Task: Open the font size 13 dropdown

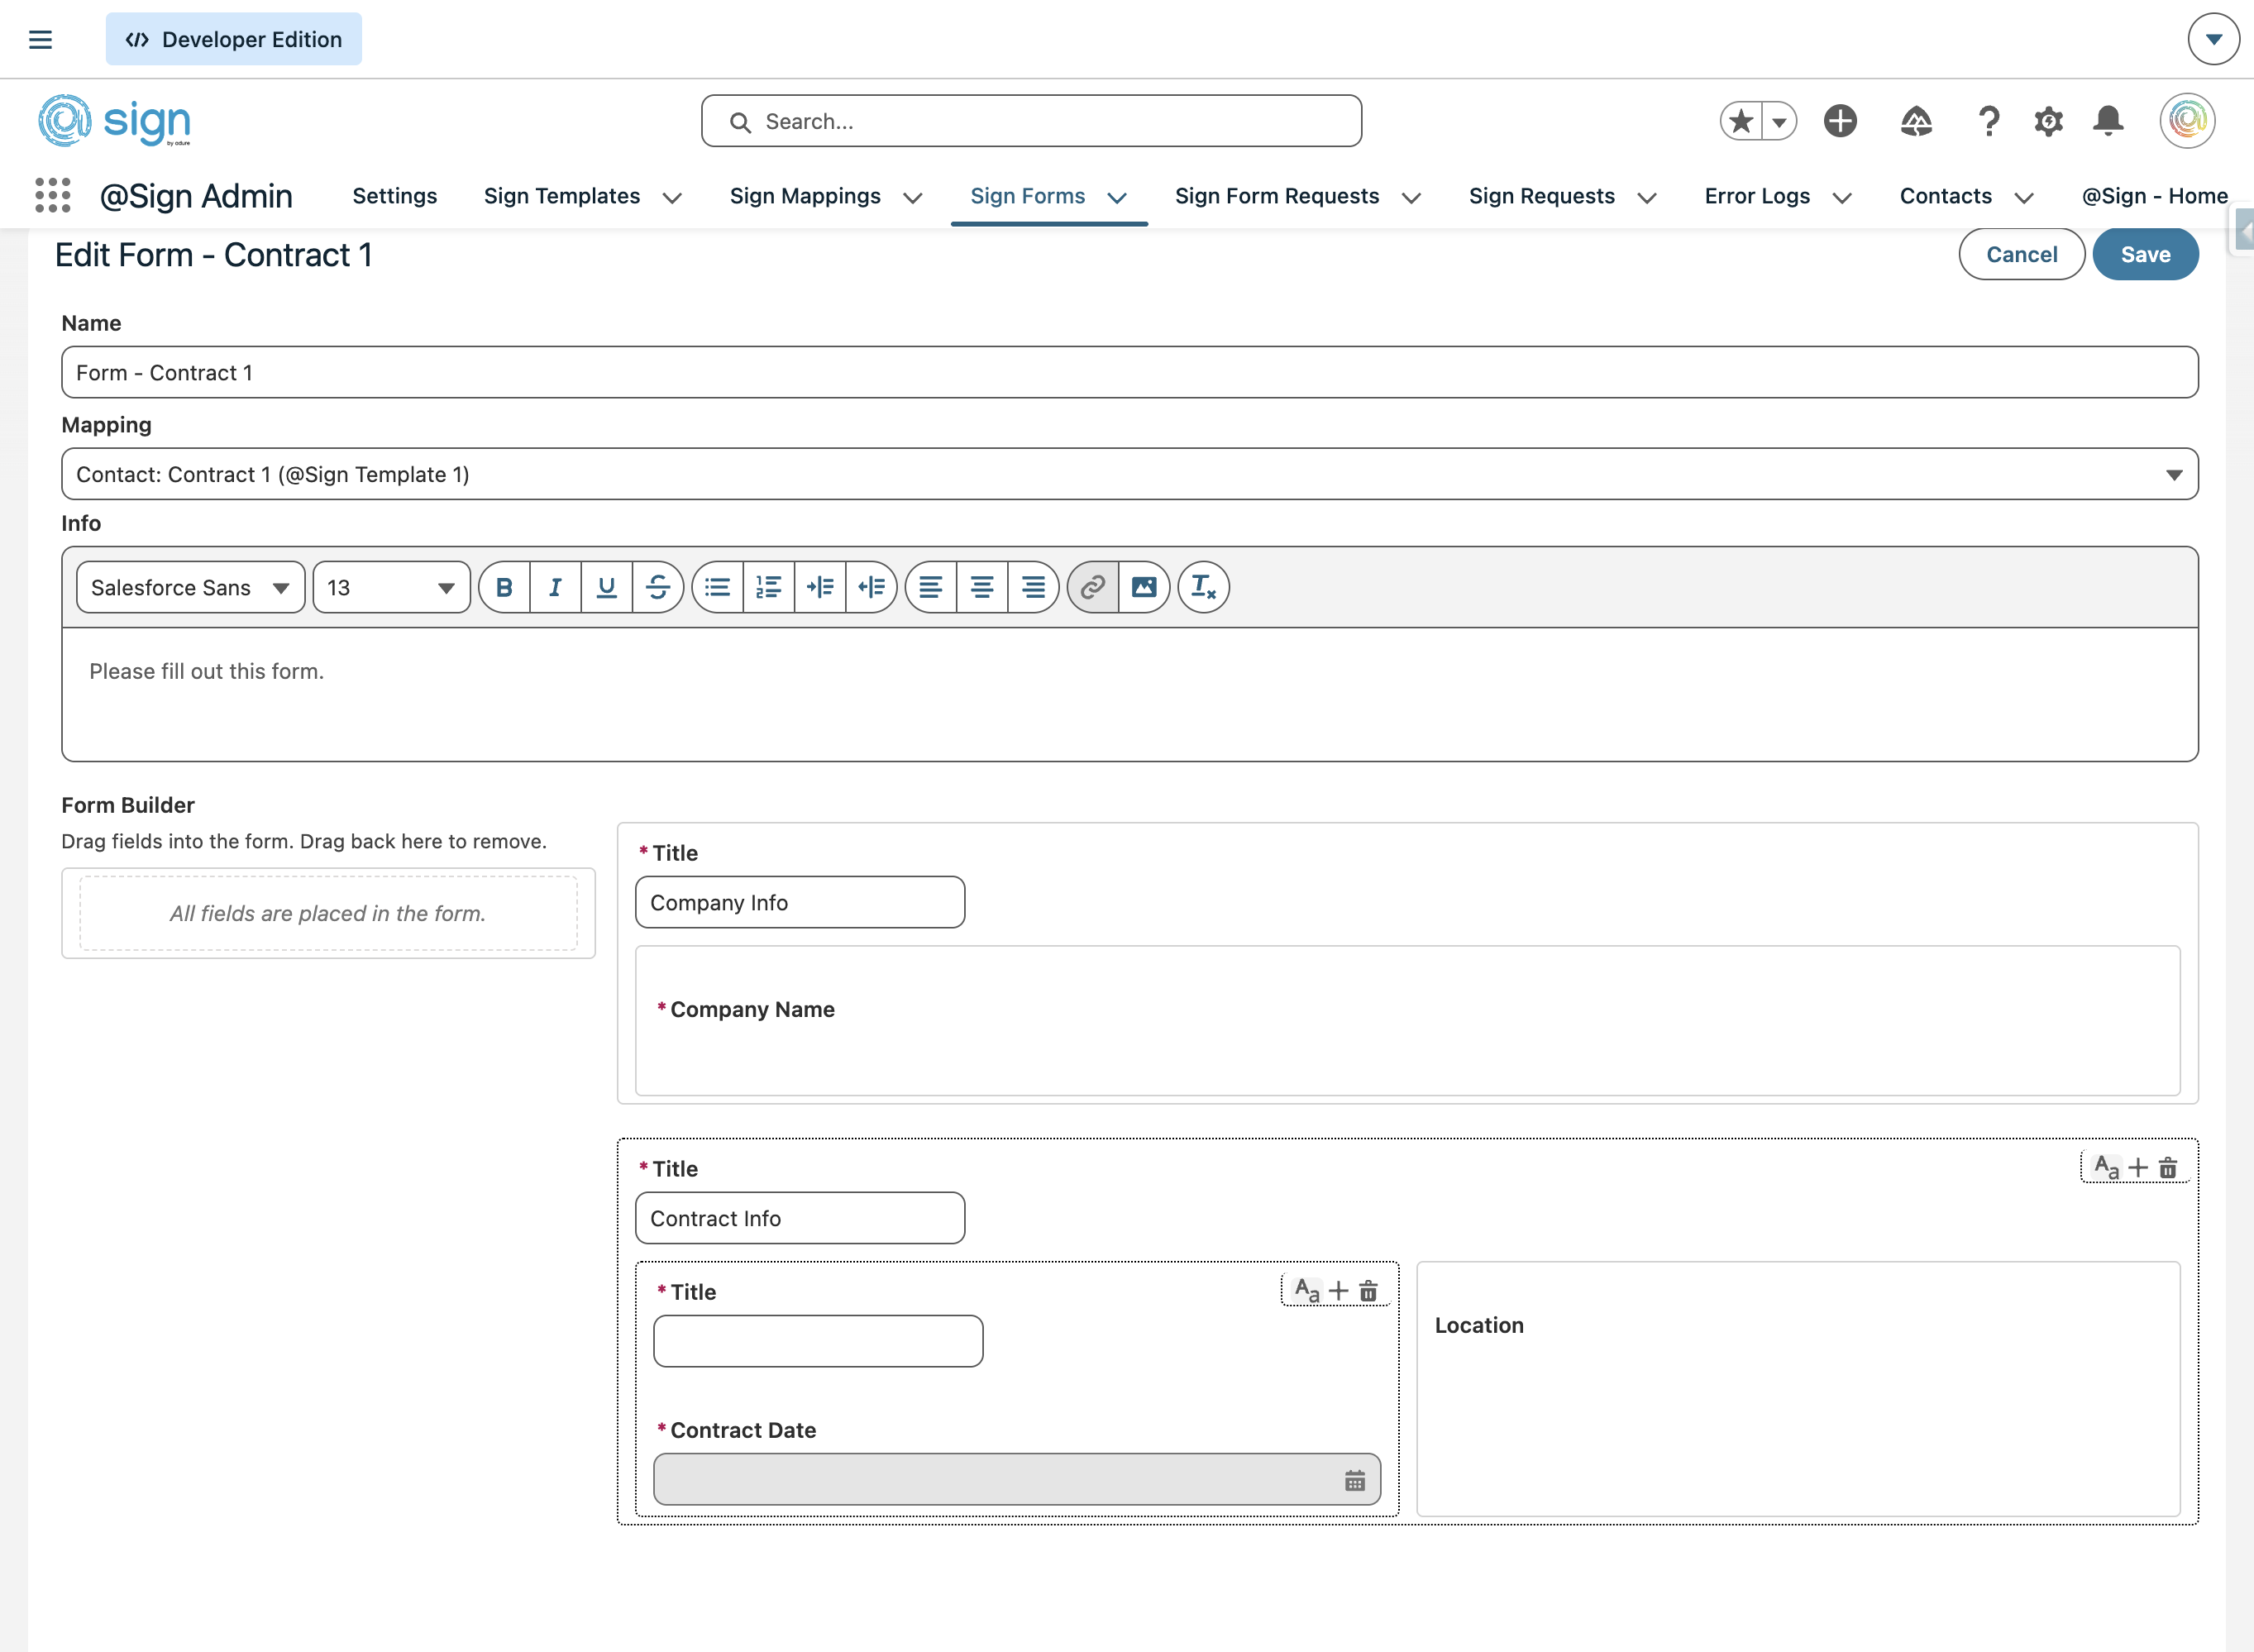Action: pyautogui.click(x=391, y=587)
